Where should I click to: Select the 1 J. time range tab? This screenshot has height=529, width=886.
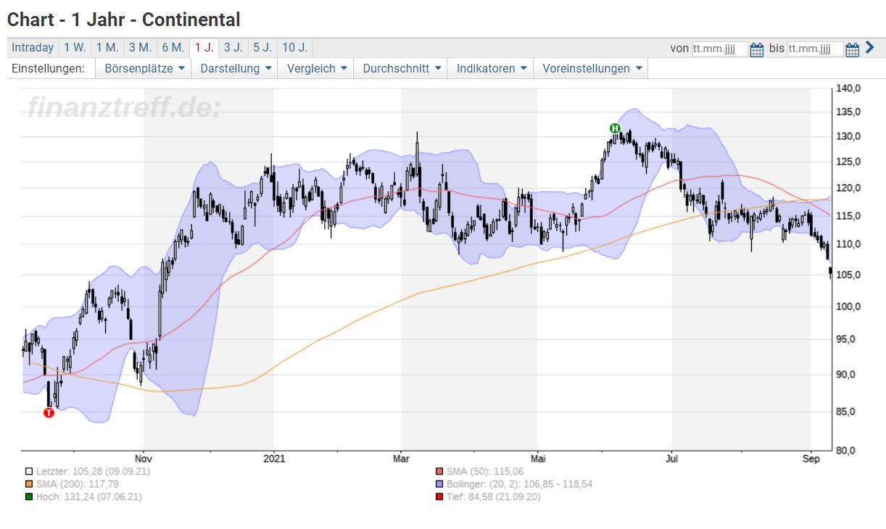tap(204, 48)
